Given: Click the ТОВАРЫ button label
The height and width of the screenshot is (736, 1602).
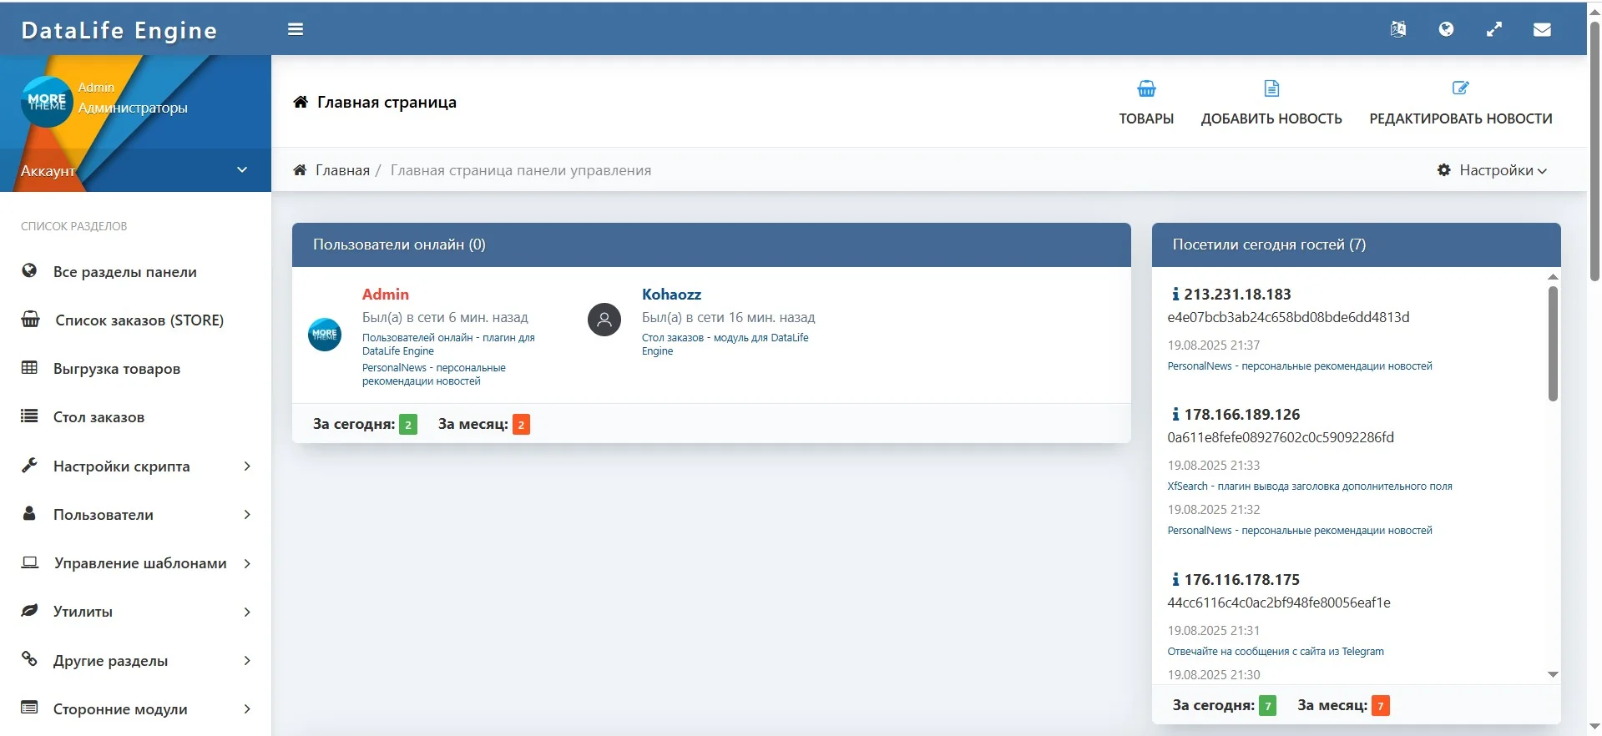Looking at the screenshot, I should pyautogui.click(x=1146, y=118).
